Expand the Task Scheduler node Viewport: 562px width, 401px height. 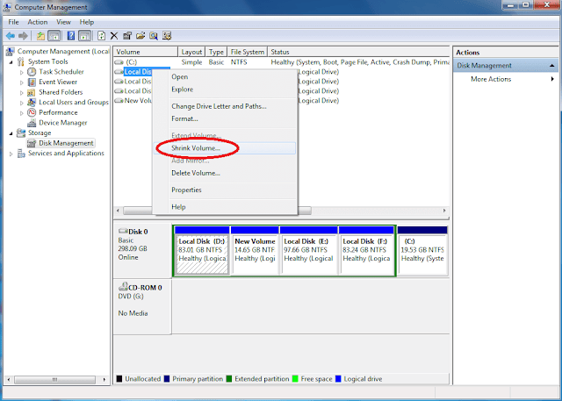[21, 72]
